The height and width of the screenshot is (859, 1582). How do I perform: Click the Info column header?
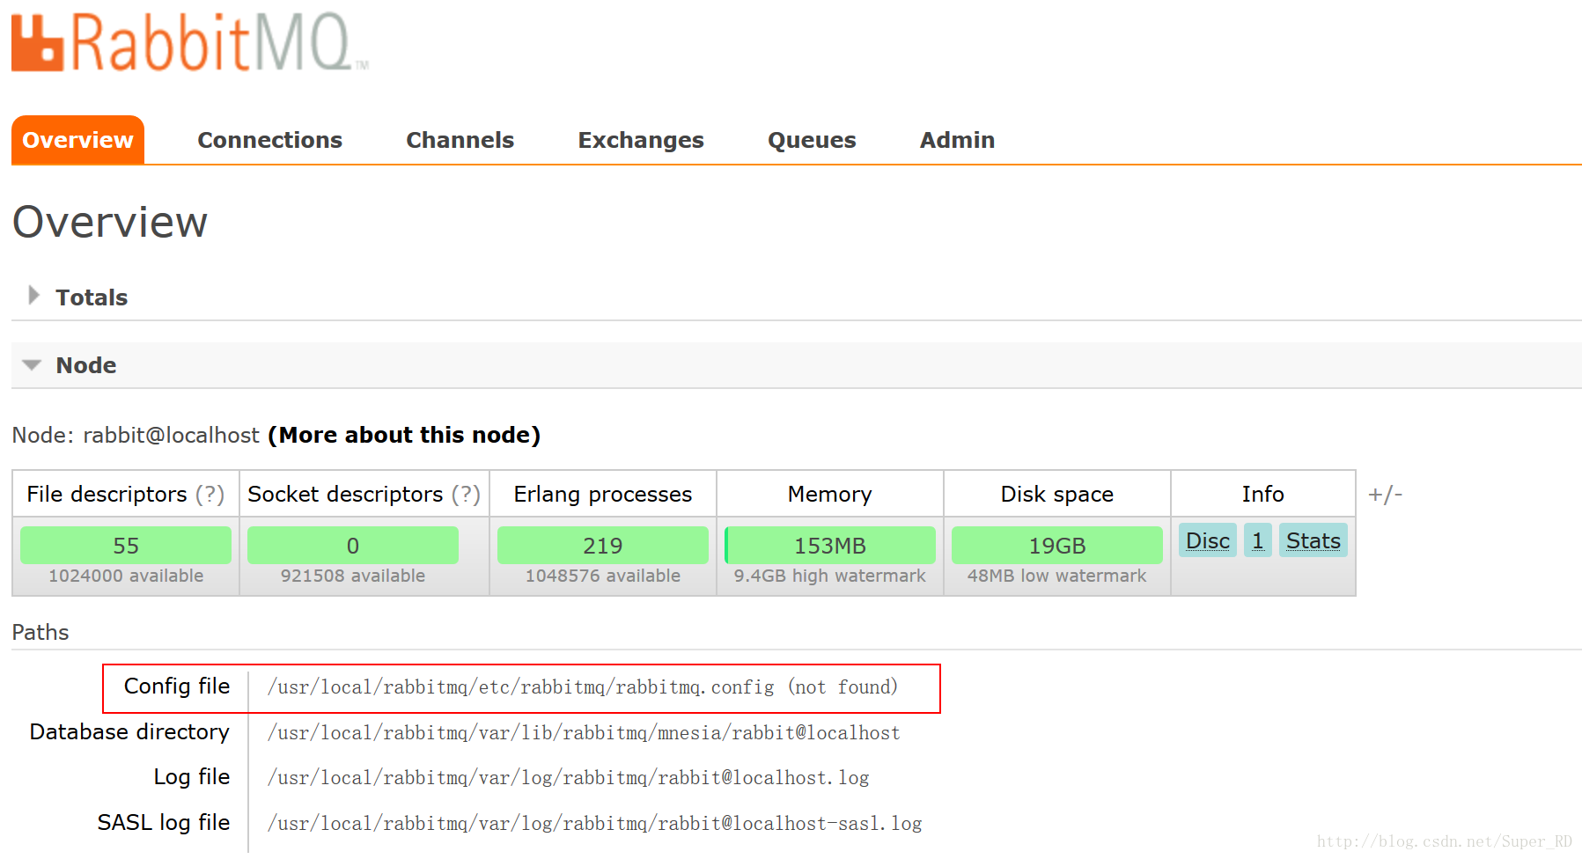pos(1263,495)
